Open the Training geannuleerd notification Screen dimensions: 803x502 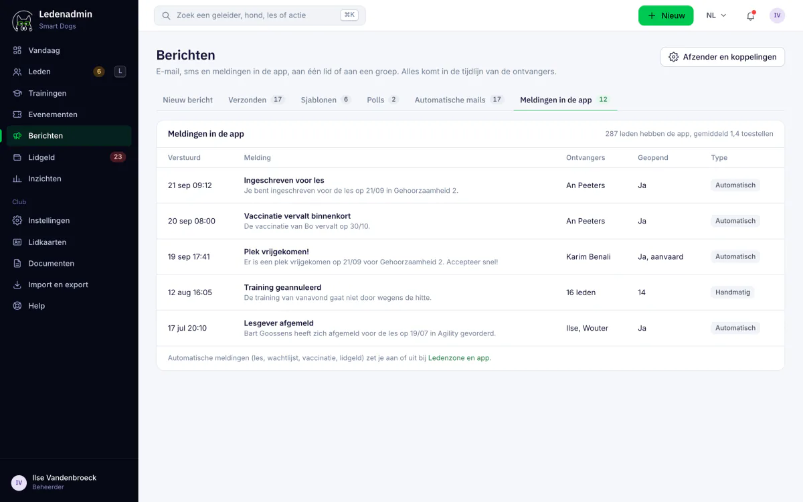[x=470, y=292]
